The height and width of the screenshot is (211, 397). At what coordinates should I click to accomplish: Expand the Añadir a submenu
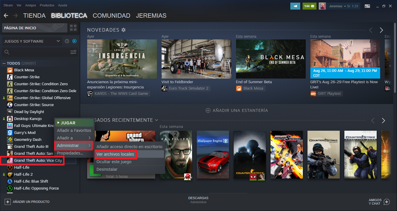(x=74, y=138)
